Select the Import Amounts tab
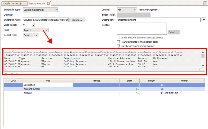The height and width of the screenshot is (129, 208). point(37,3)
